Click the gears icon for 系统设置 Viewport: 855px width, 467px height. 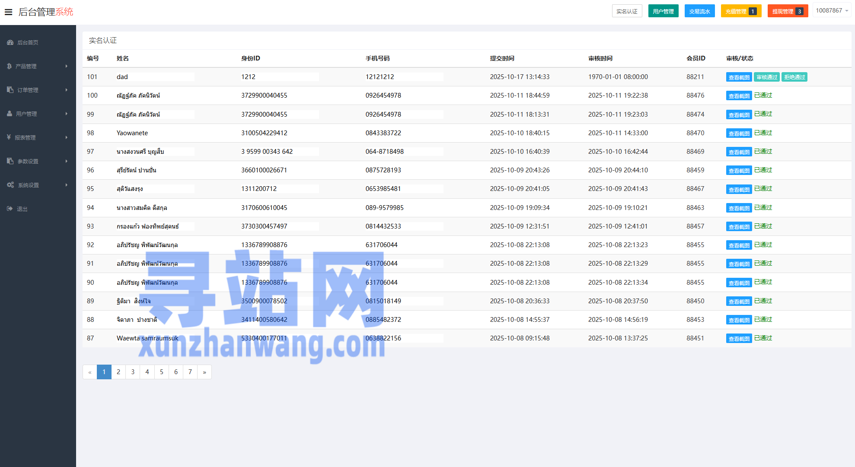click(10, 185)
